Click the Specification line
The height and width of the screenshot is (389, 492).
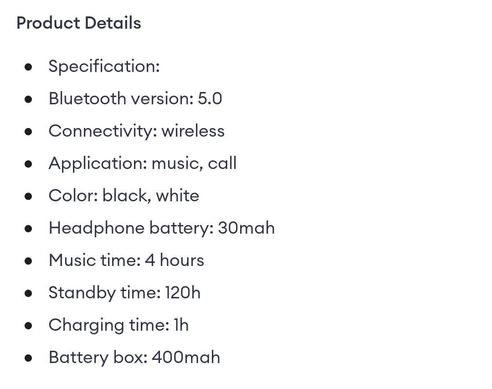pyautogui.click(x=104, y=67)
